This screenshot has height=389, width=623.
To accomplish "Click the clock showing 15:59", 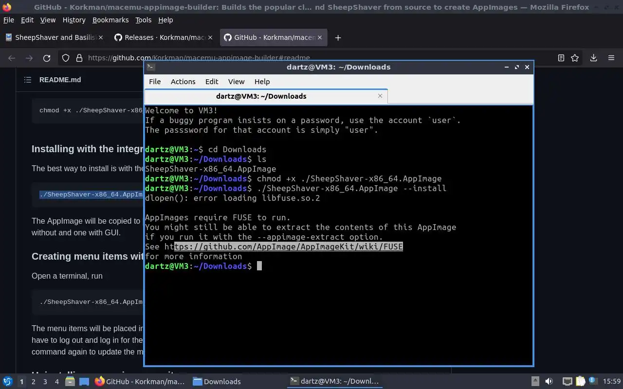I will point(612,382).
